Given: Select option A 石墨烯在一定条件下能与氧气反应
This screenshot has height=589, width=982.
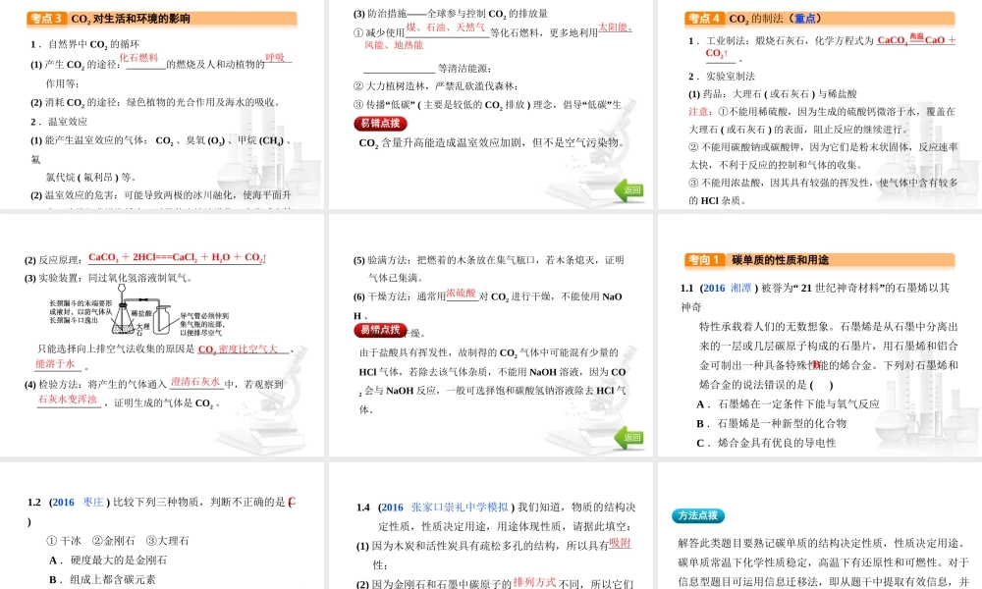Looking at the screenshot, I should click(788, 404).
